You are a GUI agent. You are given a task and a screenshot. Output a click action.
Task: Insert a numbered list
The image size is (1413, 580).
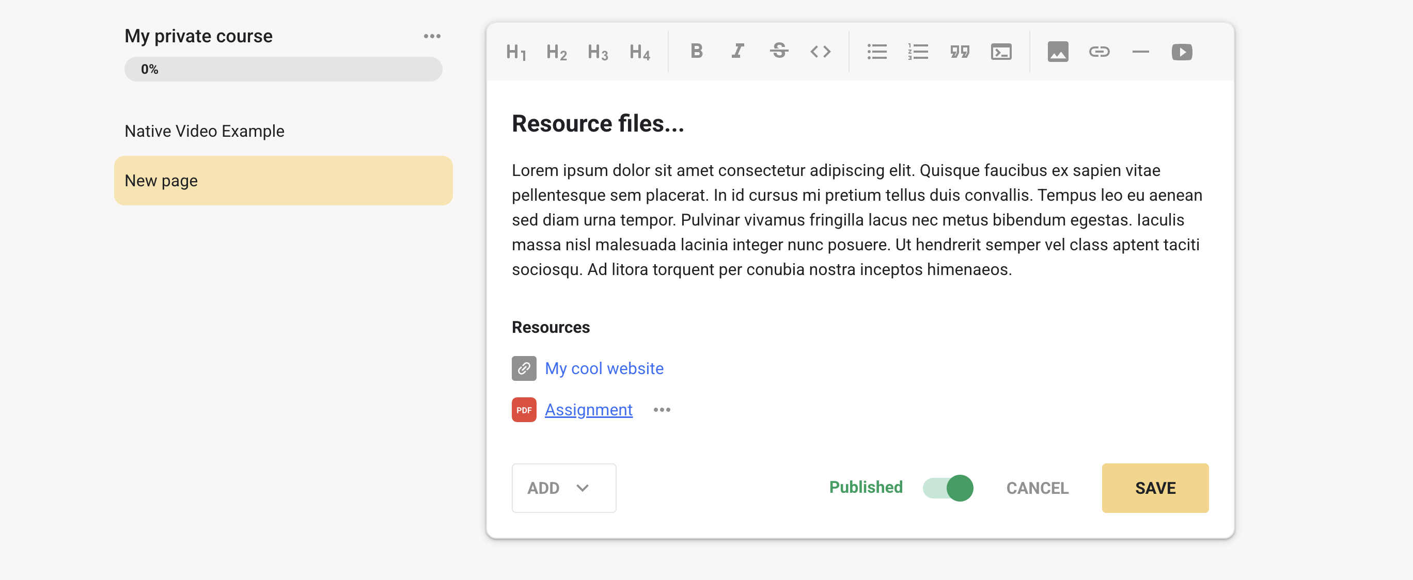(x=918, y=52)
